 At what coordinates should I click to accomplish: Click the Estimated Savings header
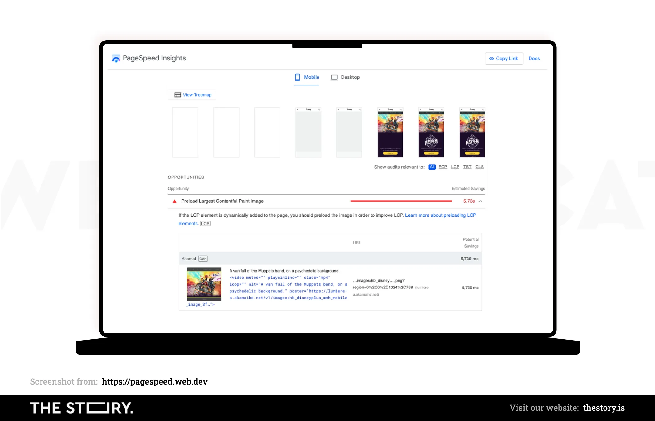click(x=468, y=188)
